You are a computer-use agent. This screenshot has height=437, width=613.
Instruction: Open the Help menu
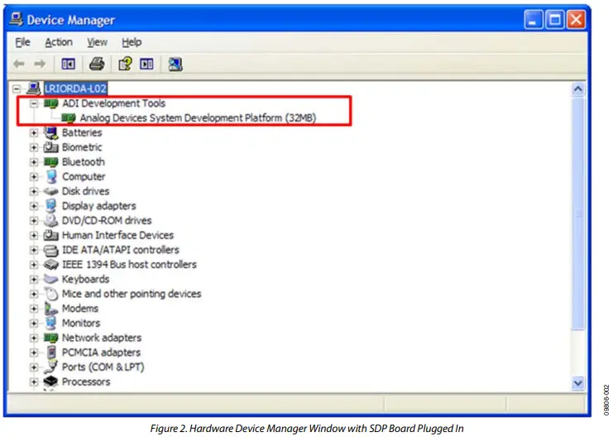point(132,42)
